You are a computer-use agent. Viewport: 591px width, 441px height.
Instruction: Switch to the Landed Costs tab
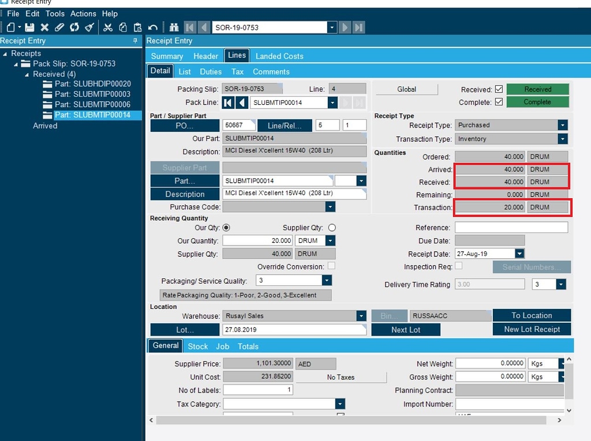coord(279,55)
